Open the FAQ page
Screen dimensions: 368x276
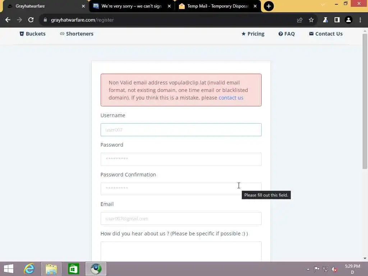286,34
